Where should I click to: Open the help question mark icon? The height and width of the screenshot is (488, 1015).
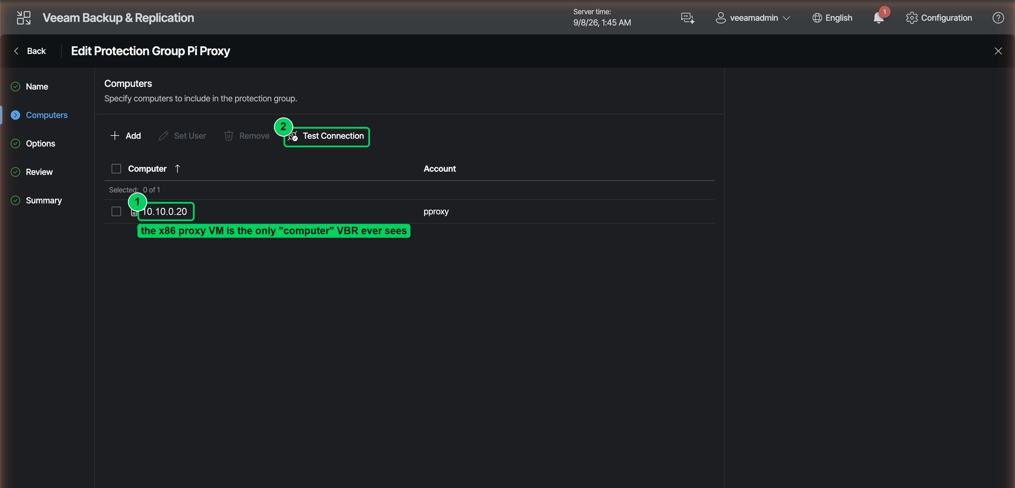[998, 18]
